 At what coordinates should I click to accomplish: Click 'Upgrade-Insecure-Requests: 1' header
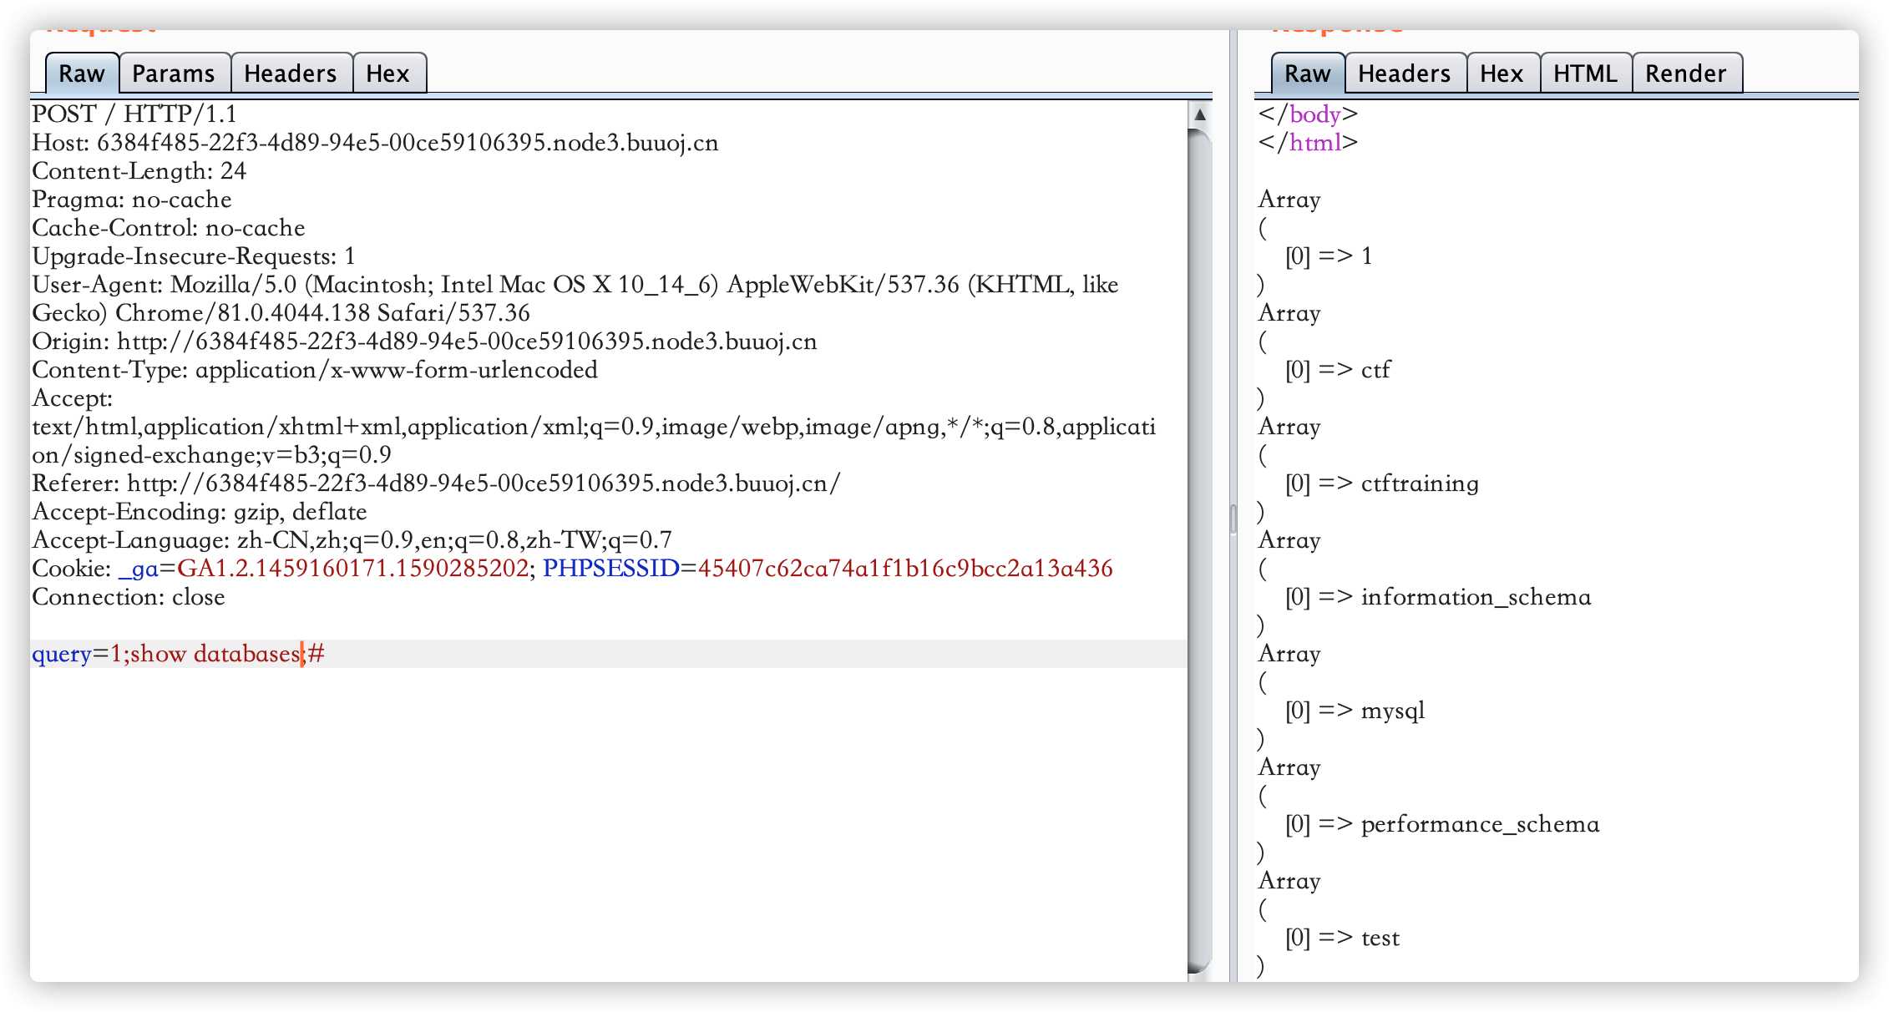[x=194, y=256]
